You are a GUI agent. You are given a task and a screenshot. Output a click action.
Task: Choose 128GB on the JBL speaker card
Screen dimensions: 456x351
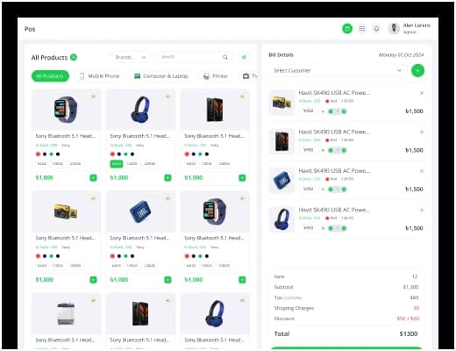pyautogui.click(x=132, y=266)
